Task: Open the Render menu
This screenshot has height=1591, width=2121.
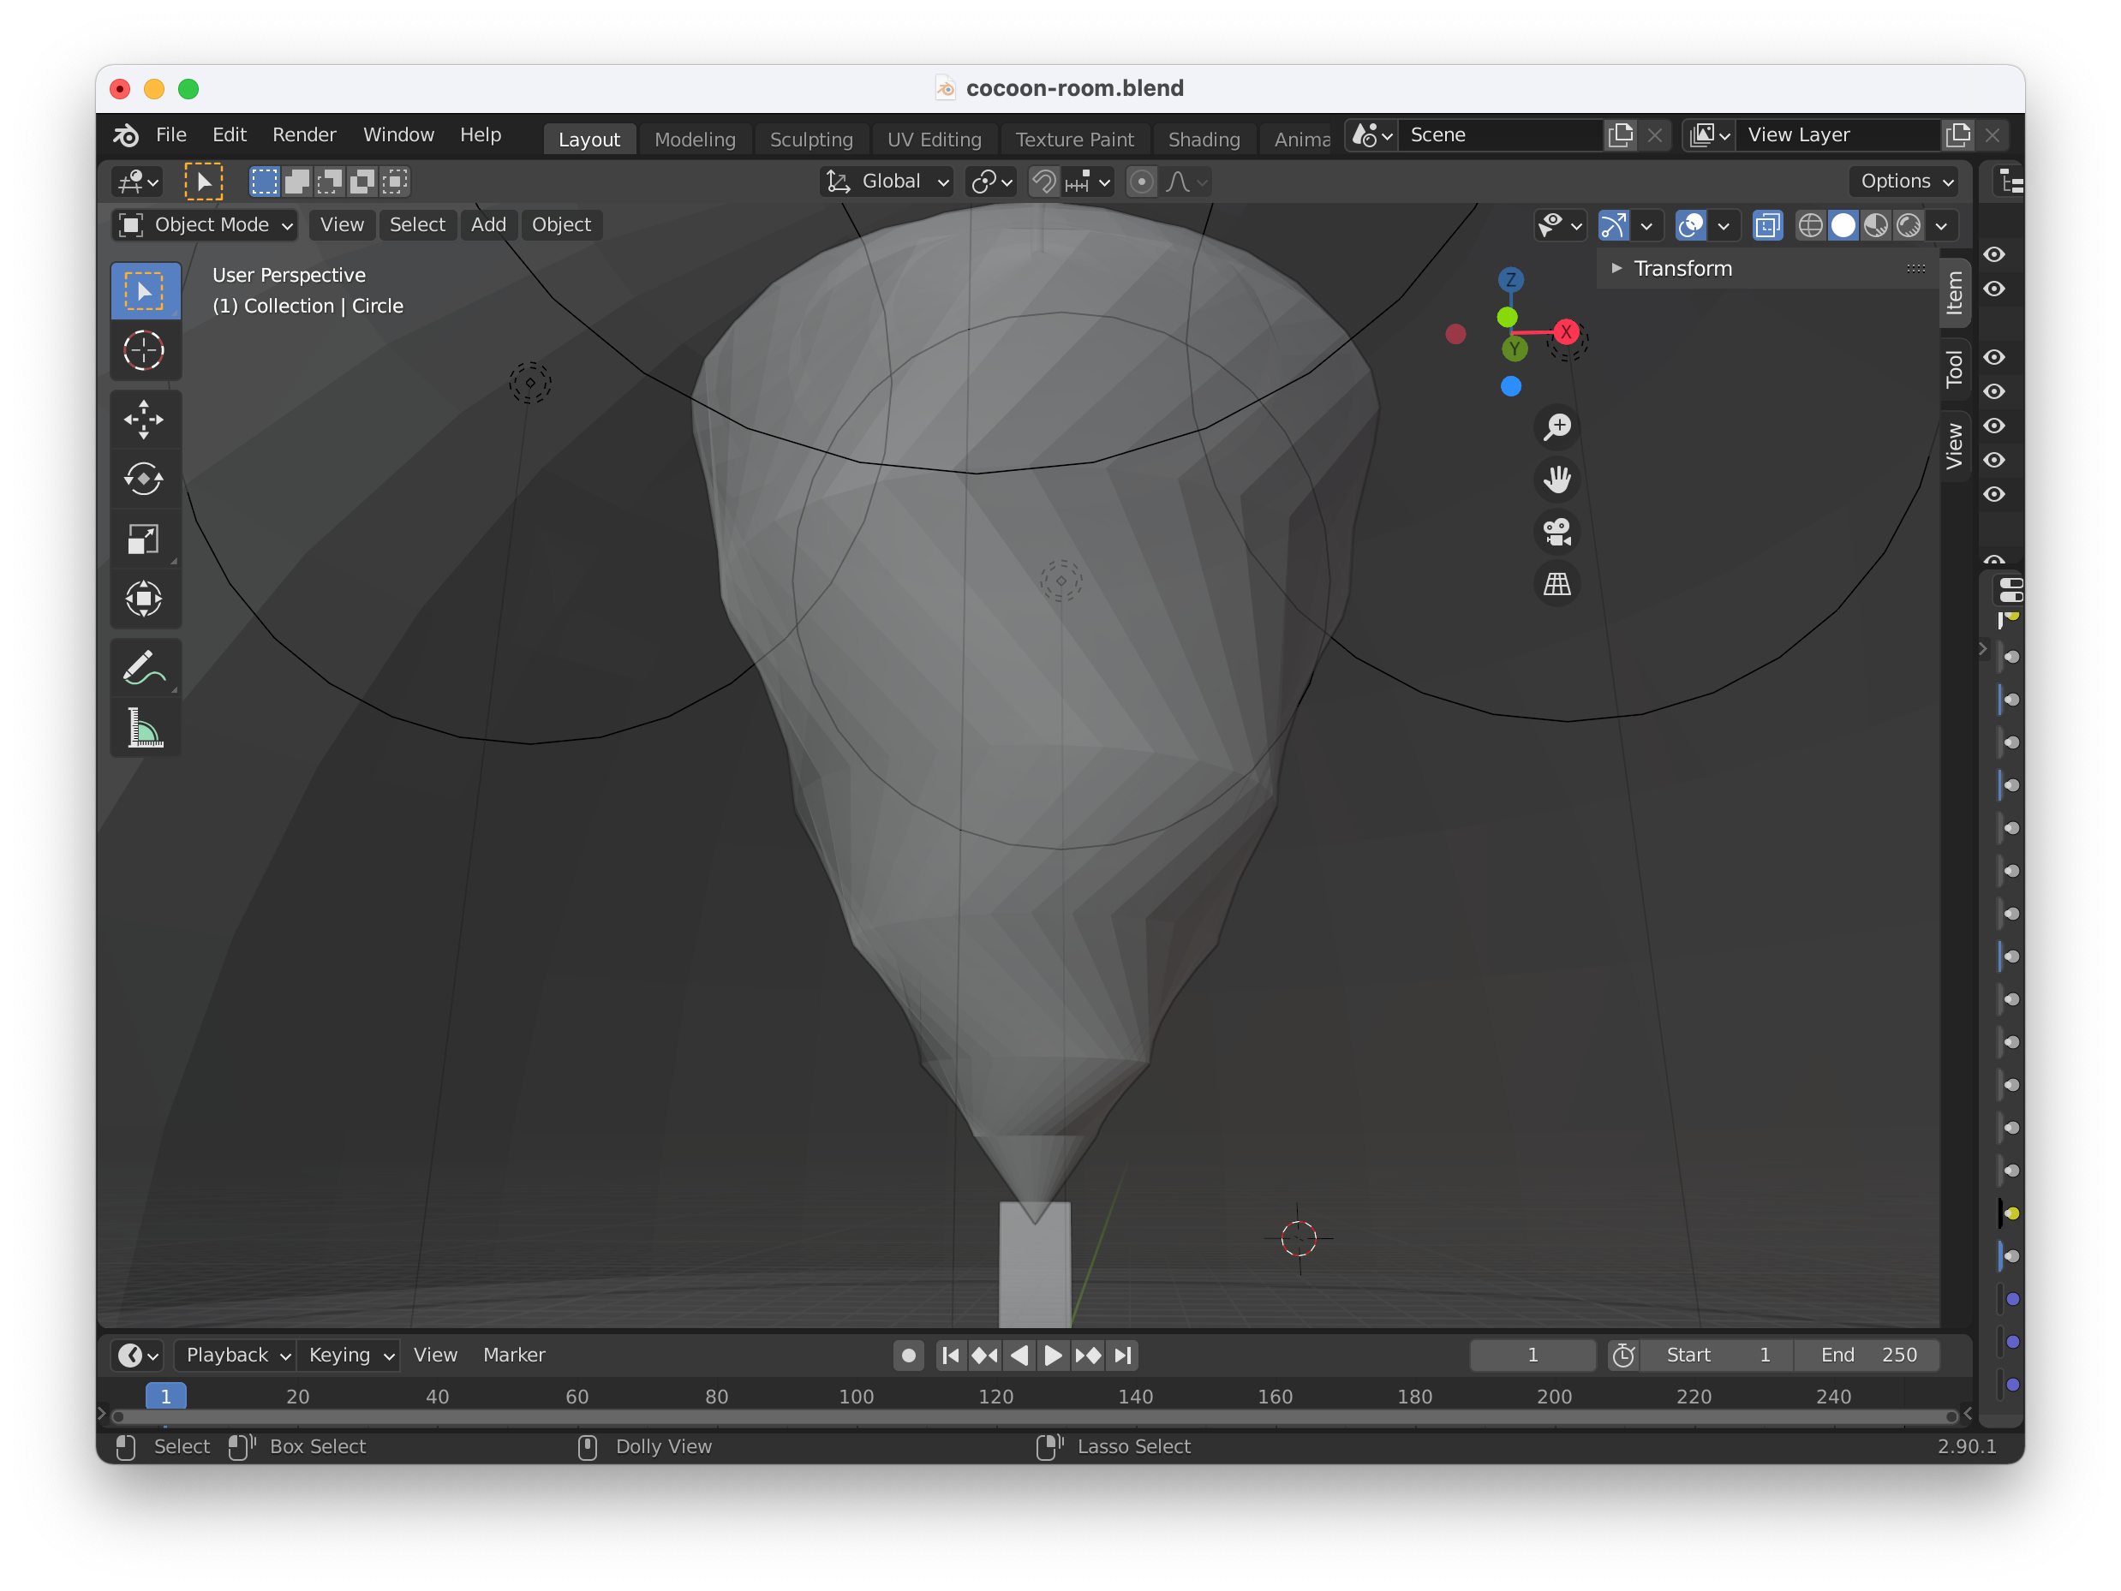Action: [x=304, y=135]
